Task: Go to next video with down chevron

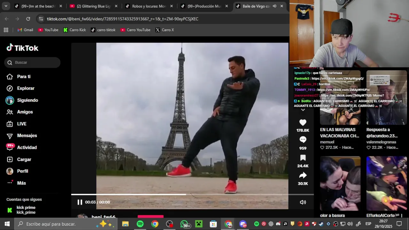Action: tap(303, 110)
